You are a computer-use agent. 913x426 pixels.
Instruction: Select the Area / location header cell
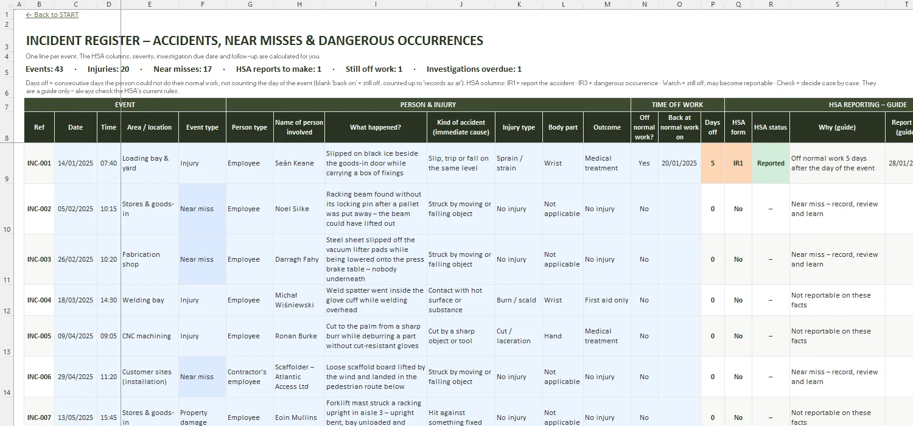point(150,127)
